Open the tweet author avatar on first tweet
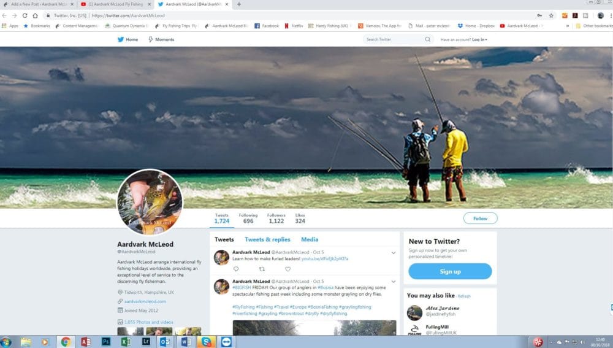The height and width of the screenshot is (348, 613). 221,258
